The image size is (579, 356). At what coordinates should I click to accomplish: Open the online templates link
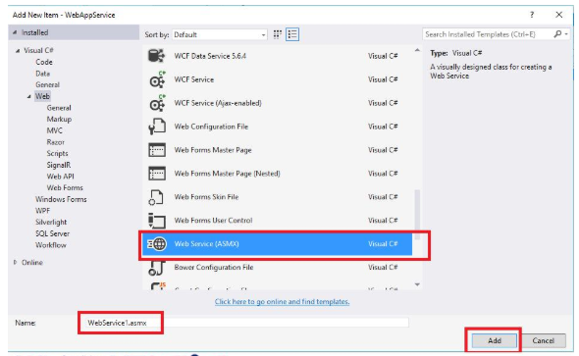click(x=282, y=301)
